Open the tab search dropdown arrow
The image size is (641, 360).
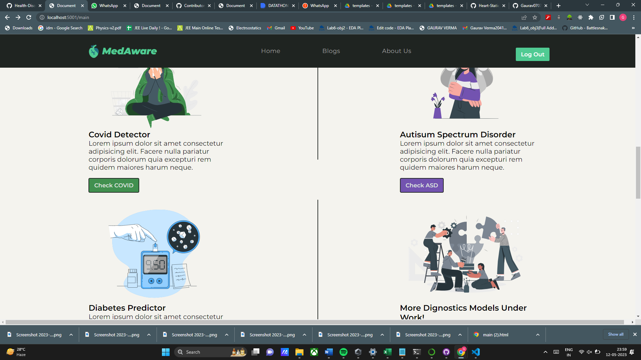[587, 5]
